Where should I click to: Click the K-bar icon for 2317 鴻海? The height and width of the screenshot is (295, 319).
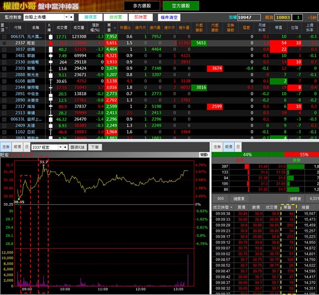[x=51, y=106]
